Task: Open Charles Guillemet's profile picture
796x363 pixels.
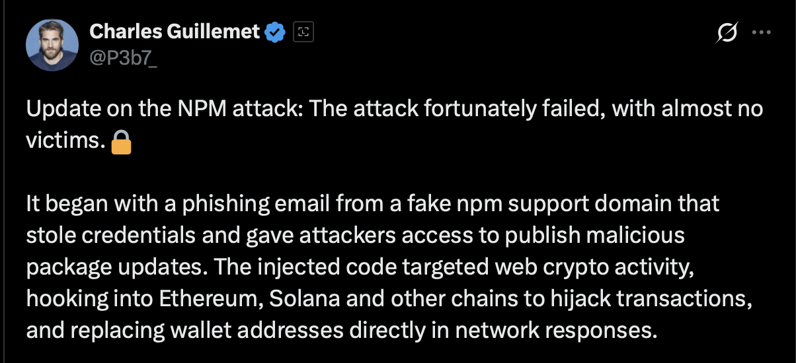Action: coord(52,46)
